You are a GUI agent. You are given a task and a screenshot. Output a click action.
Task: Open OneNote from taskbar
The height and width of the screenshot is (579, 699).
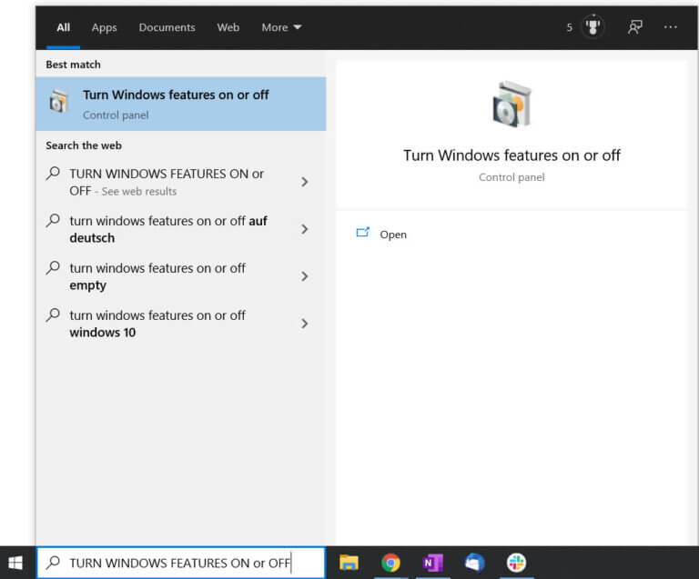click(432, 563)
